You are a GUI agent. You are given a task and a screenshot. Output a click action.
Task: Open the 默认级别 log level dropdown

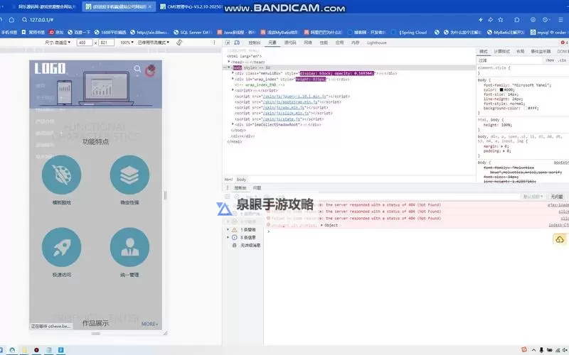point(533,197)
